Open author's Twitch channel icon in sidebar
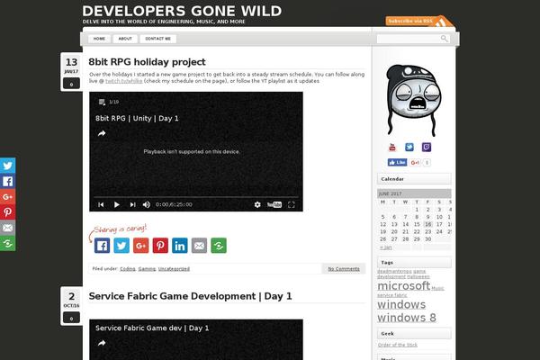 coord(427,148)
